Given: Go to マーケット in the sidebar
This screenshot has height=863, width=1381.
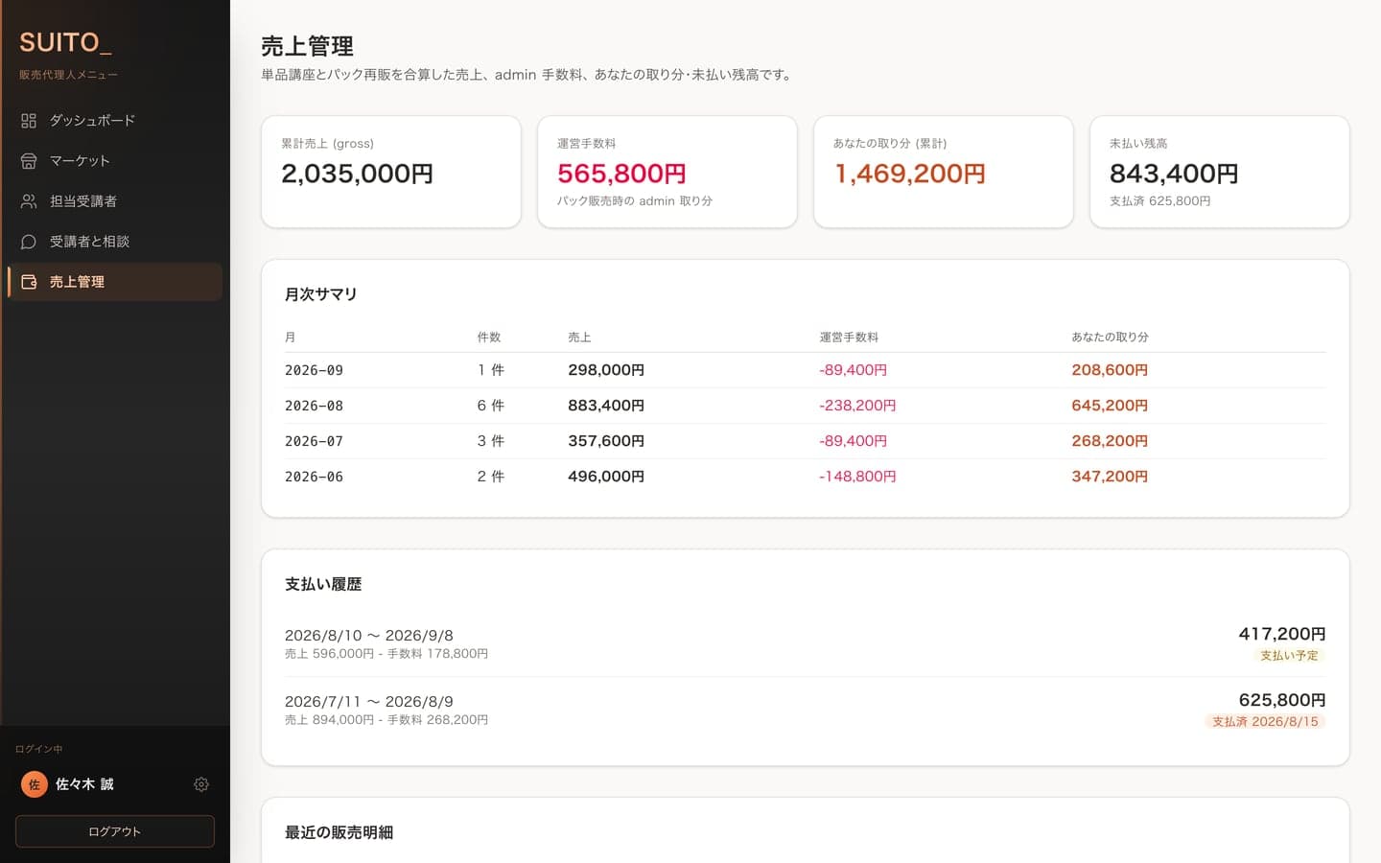Looking at the screenshot, I should tap(115, 161).
